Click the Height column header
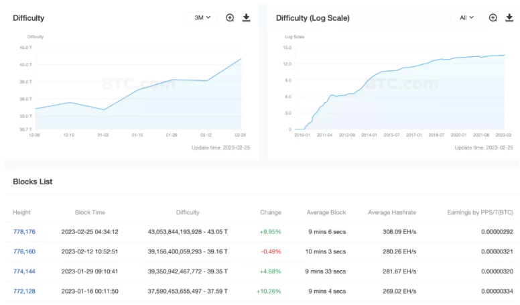The width and height of the screenshot is (520, 305). pyautogui.click(x=21, y=212)
